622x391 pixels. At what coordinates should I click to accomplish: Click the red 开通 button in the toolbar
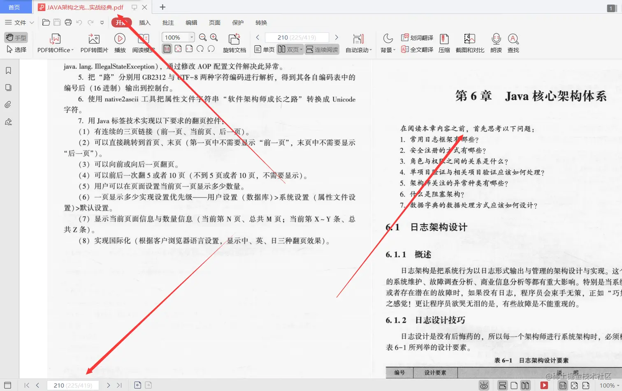tap(121, 23)
